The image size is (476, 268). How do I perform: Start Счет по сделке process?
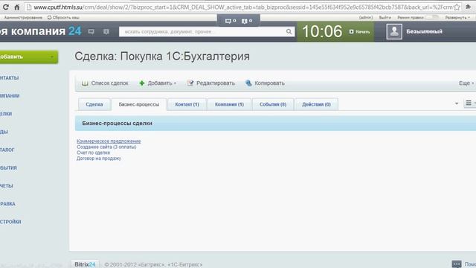coord(93,153)
